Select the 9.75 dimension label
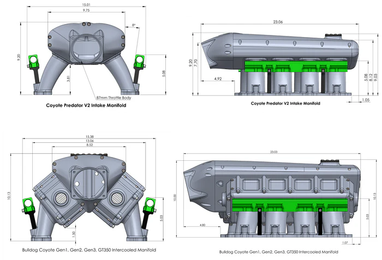Screen dimensions: 382x260 click(x=86, y=10)
